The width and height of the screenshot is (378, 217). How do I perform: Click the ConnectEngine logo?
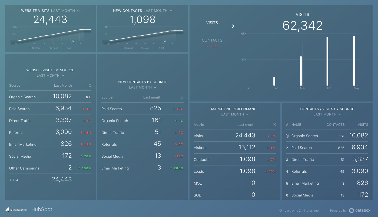(16, 210)
